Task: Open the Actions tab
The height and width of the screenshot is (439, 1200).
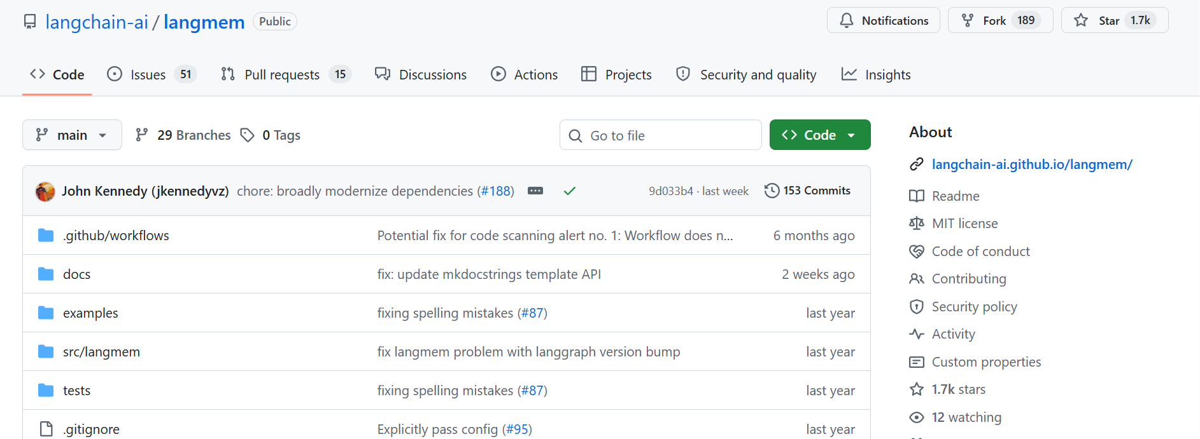Action: [524, 74]
